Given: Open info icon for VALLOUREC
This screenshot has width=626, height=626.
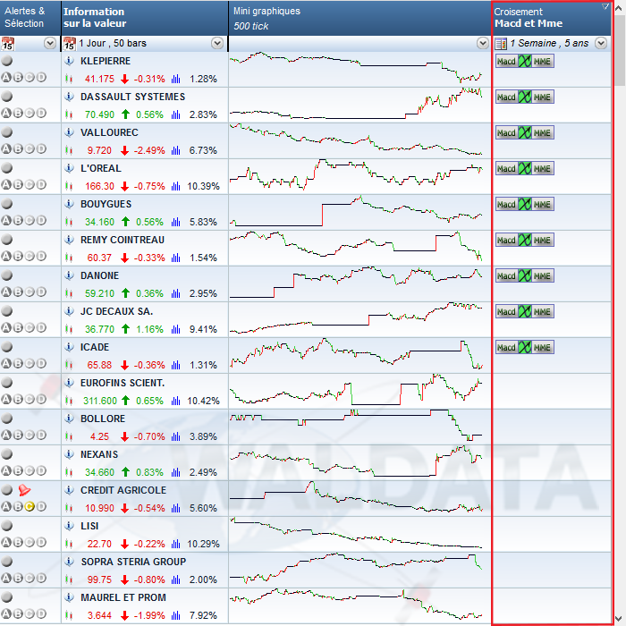Looking at the screenshot, I should tap(69, 132).
